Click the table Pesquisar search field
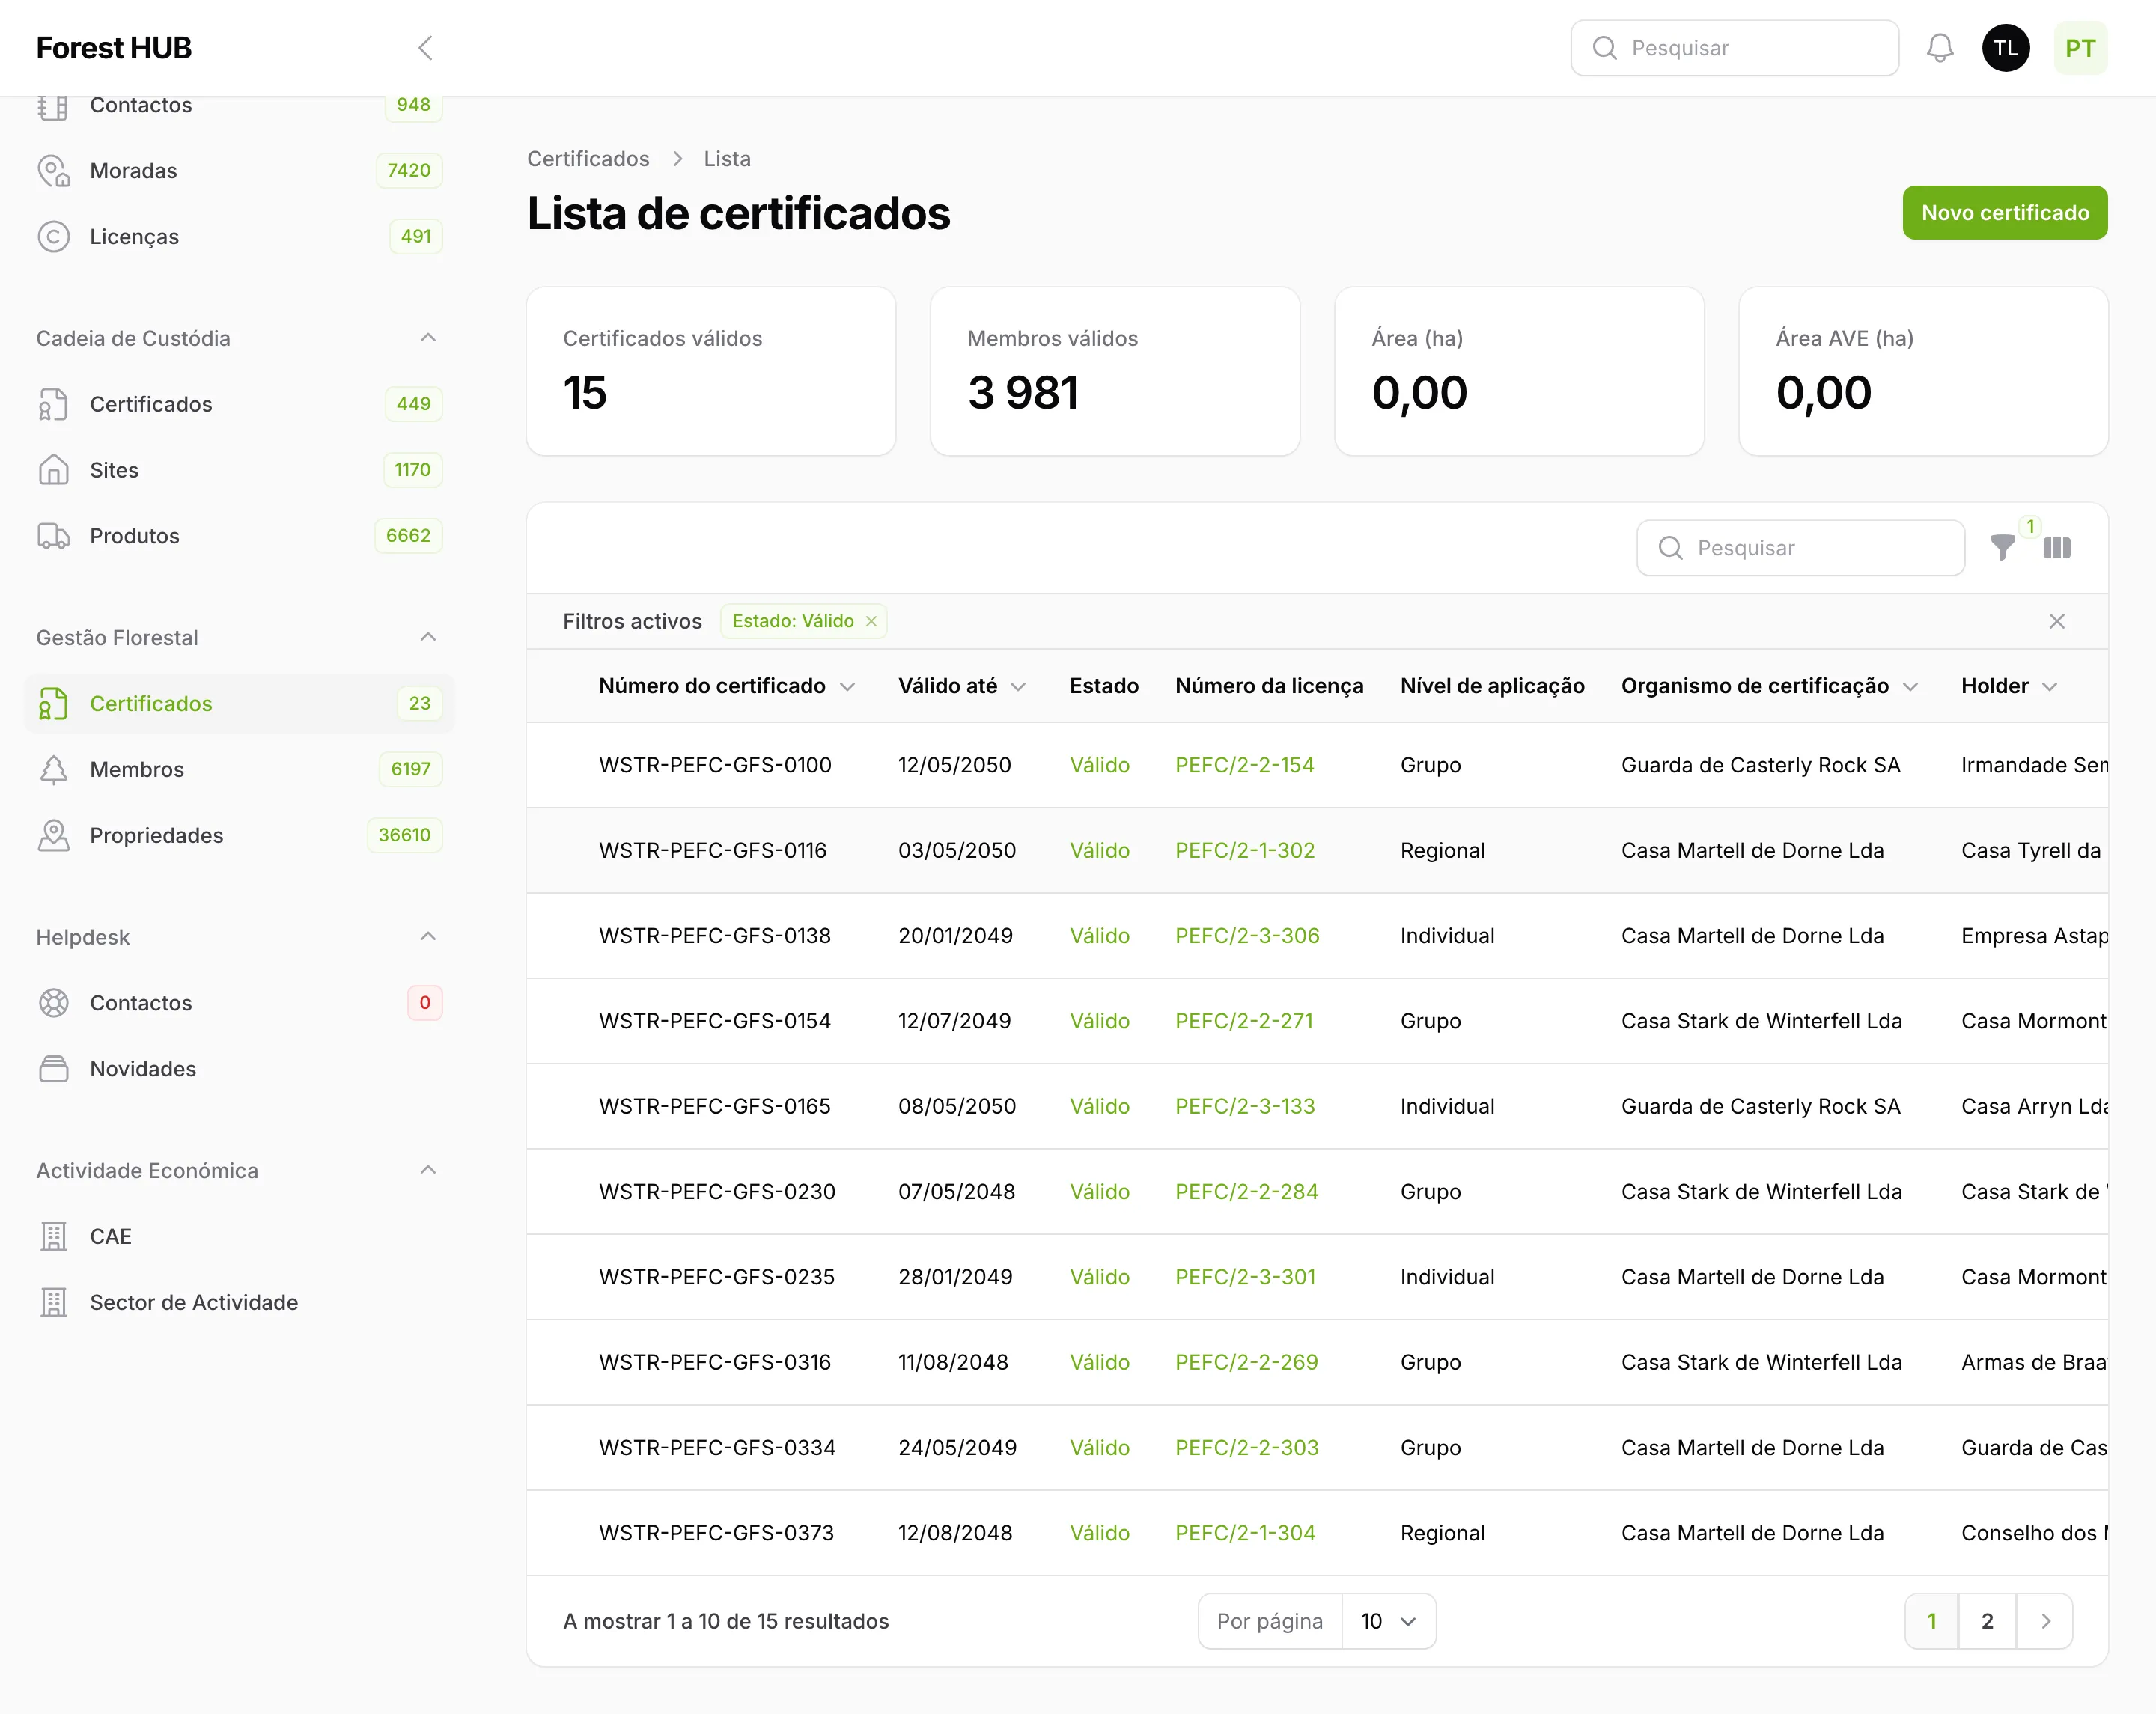Image resolution: width=2156 pixels, height=1714 pixels. (1800, 548)
